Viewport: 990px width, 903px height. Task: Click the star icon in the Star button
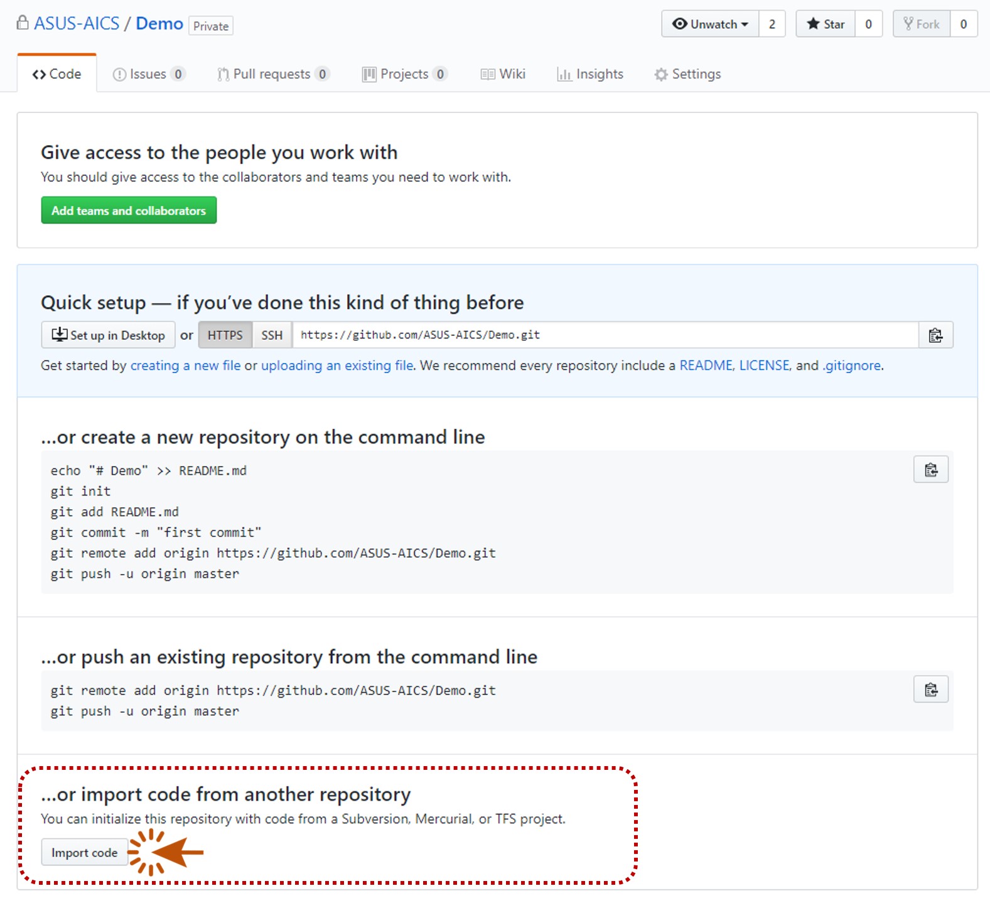pyautogui.click(x=813, y=24)
